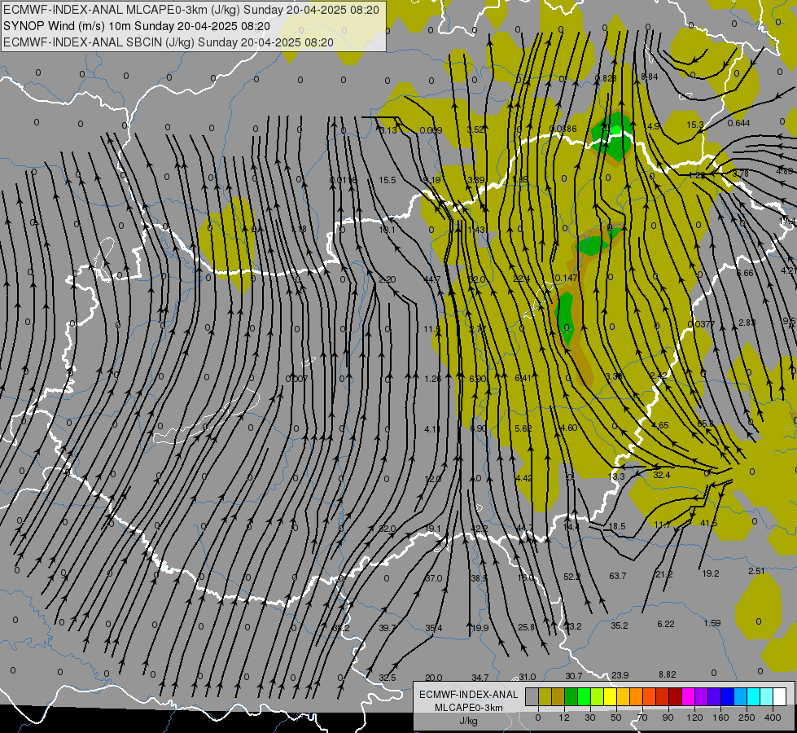The height and width of the screenshot is (733, 797).
Task: Click legend scale value 90
Action: [x=668, y=718]
